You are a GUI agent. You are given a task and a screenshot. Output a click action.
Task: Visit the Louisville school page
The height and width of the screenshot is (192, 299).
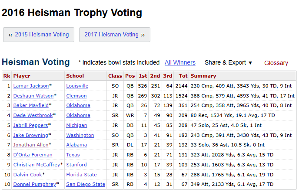pyautogui.click(x=77, y=86)
